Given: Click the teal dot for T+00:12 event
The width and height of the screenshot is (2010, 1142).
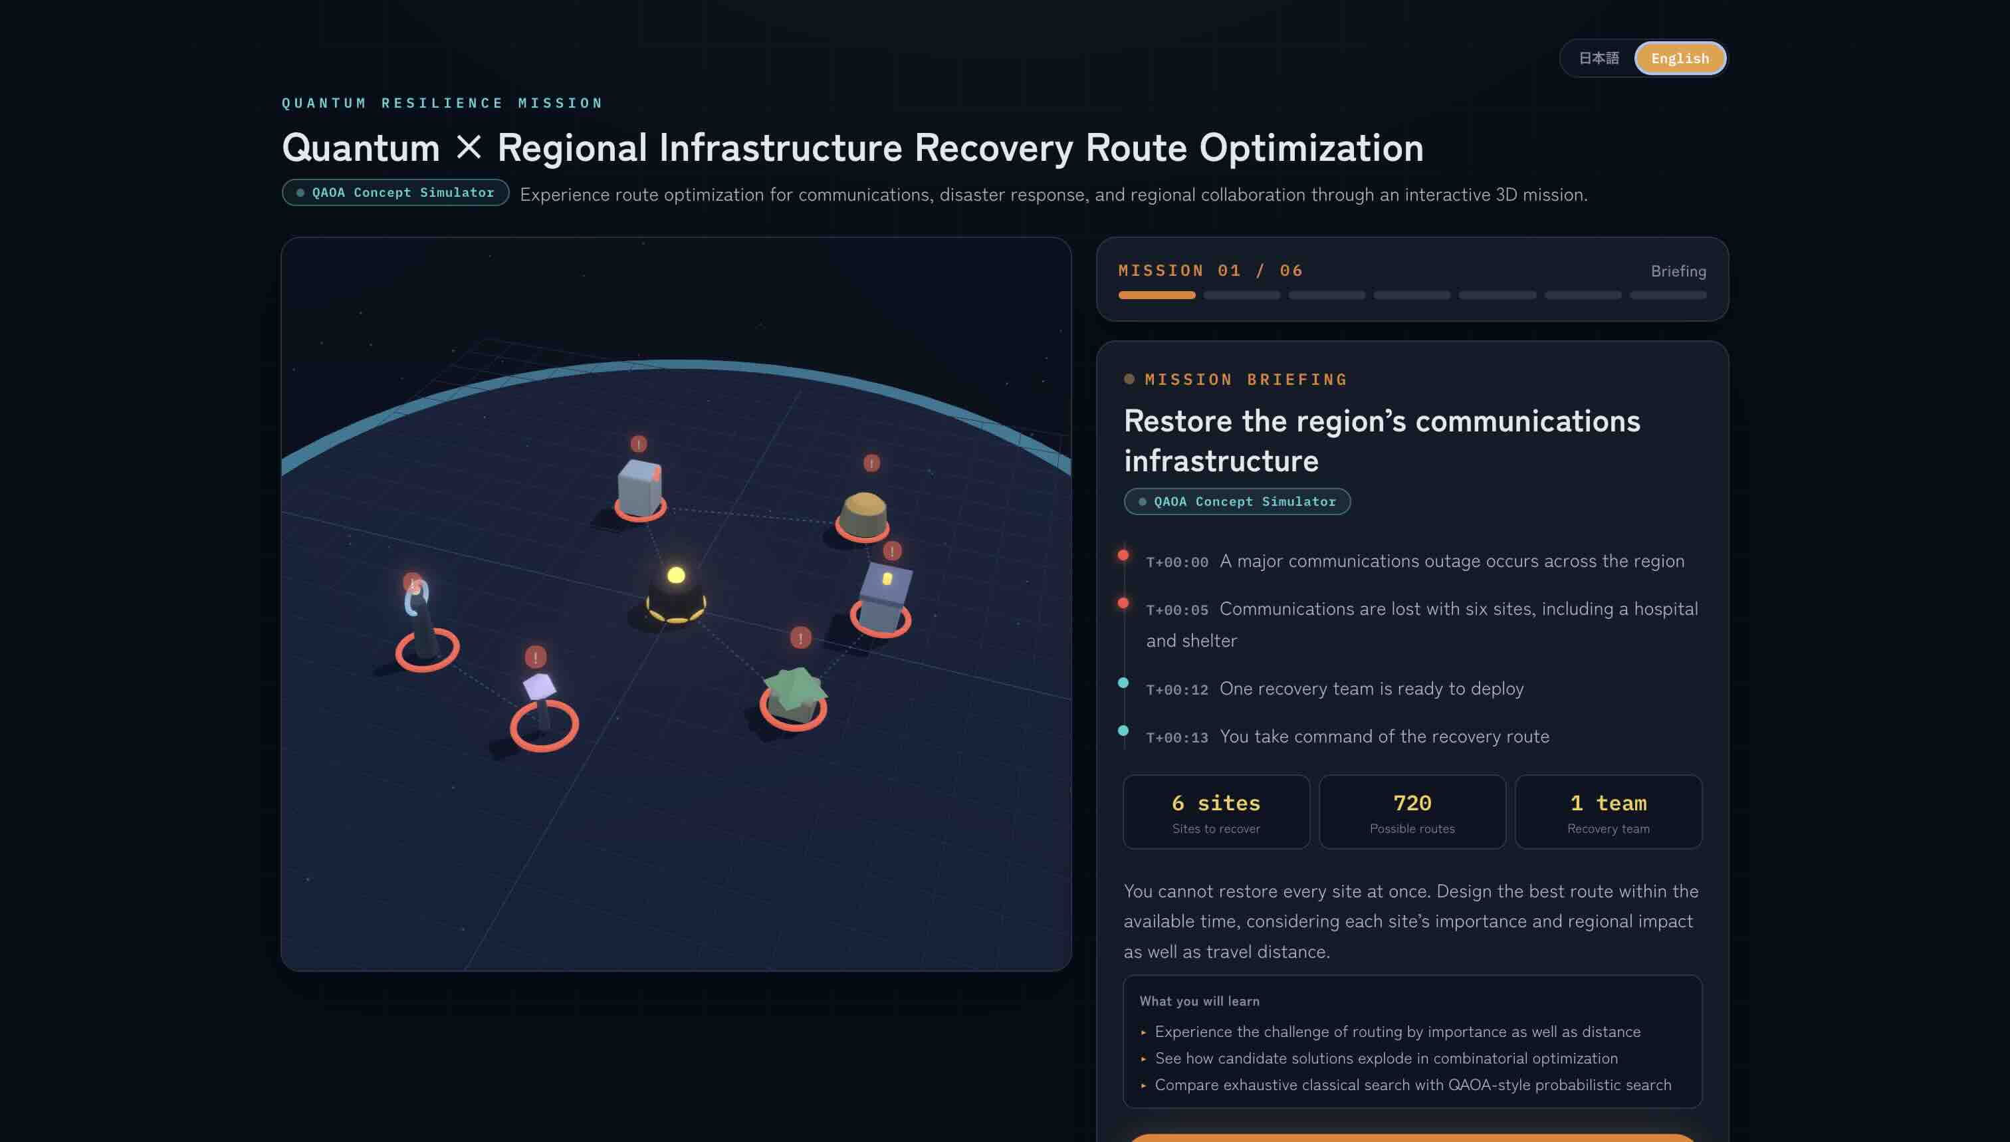Looking at the screenshot, I should (1123, 683).
